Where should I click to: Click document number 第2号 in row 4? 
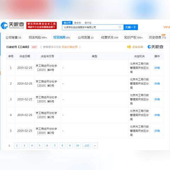[46, 115]
